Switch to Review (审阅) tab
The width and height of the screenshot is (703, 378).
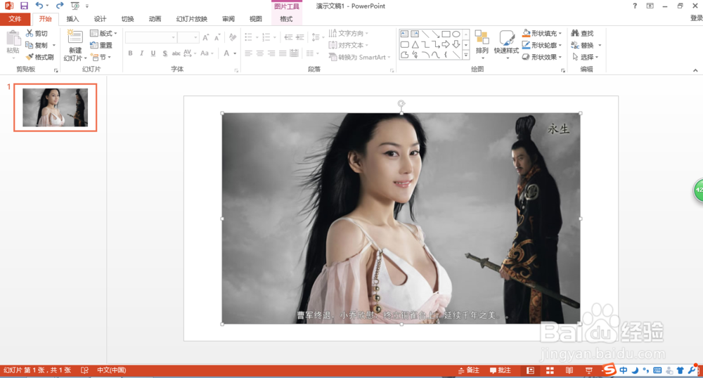(x=228, y=19)
